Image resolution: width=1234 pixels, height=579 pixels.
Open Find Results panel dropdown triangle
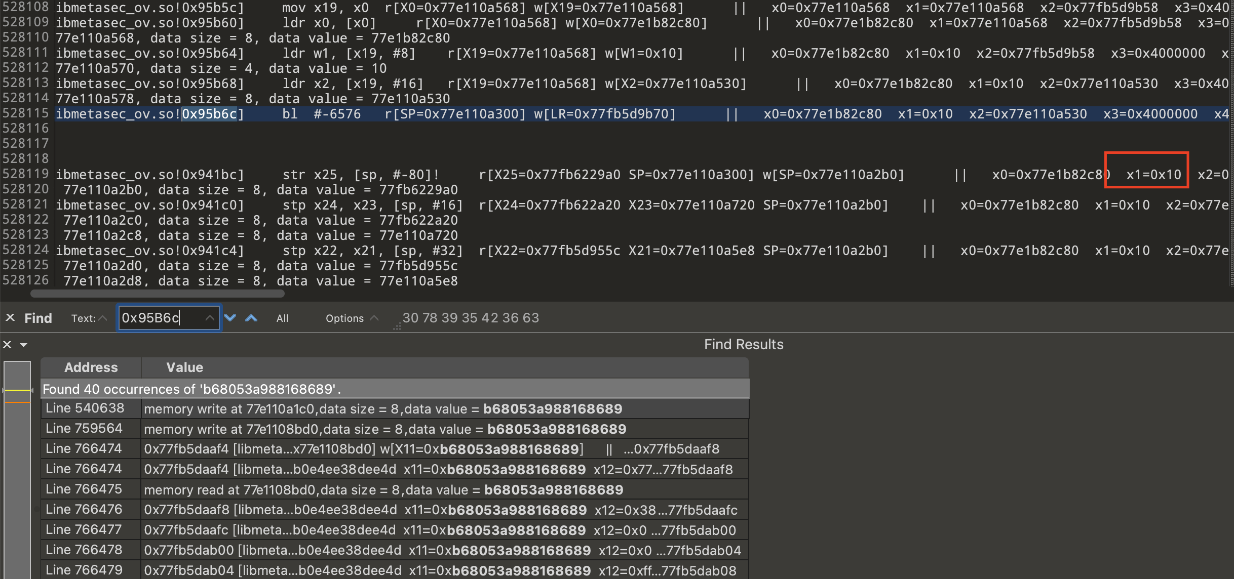23,345
